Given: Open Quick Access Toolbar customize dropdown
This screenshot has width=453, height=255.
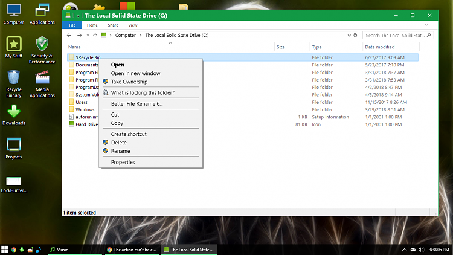Looking at the screenshot, I should (x=78, y=16).
